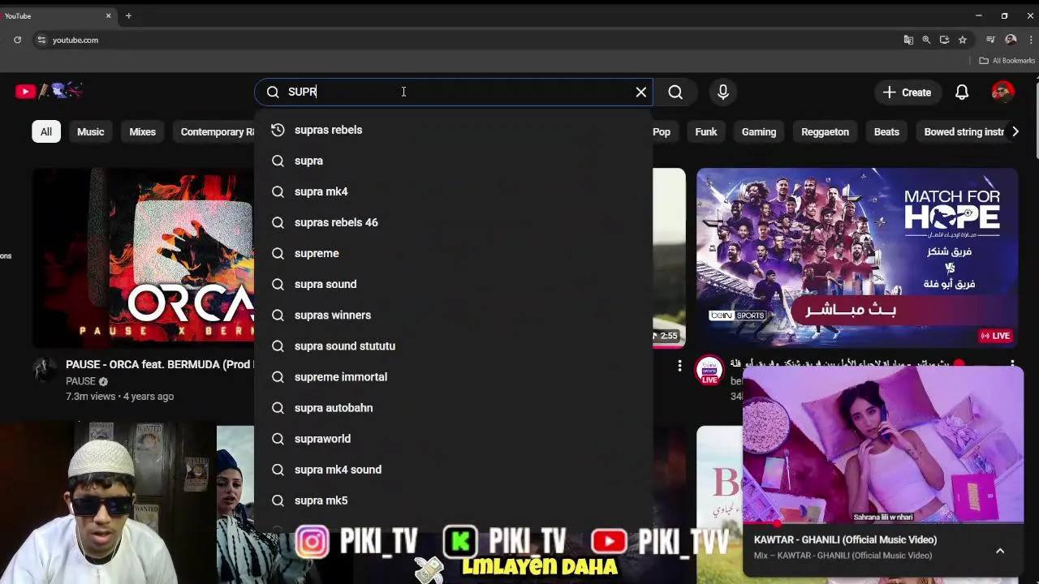The height and width of the screenshot is (584, 1039).
Task: Select the Funk filter chip
Action: pos(706,131)
